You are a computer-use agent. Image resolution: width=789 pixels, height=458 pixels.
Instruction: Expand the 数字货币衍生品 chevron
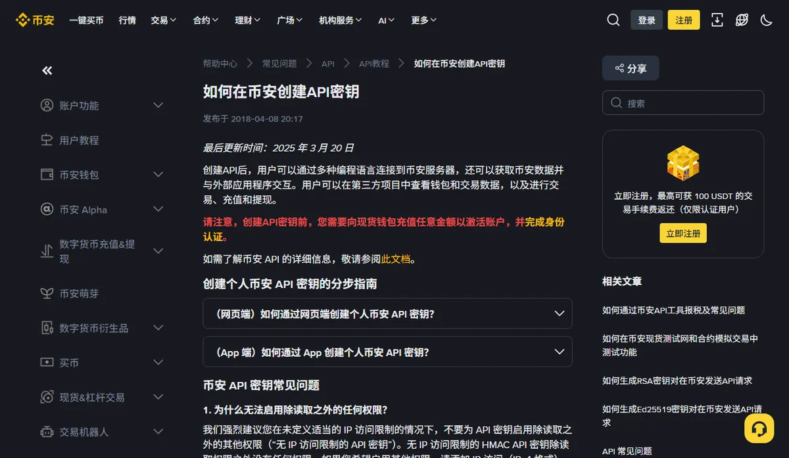coord(158,327)
